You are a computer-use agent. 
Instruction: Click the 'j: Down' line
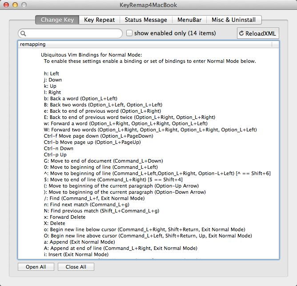[x=53, y=80]
